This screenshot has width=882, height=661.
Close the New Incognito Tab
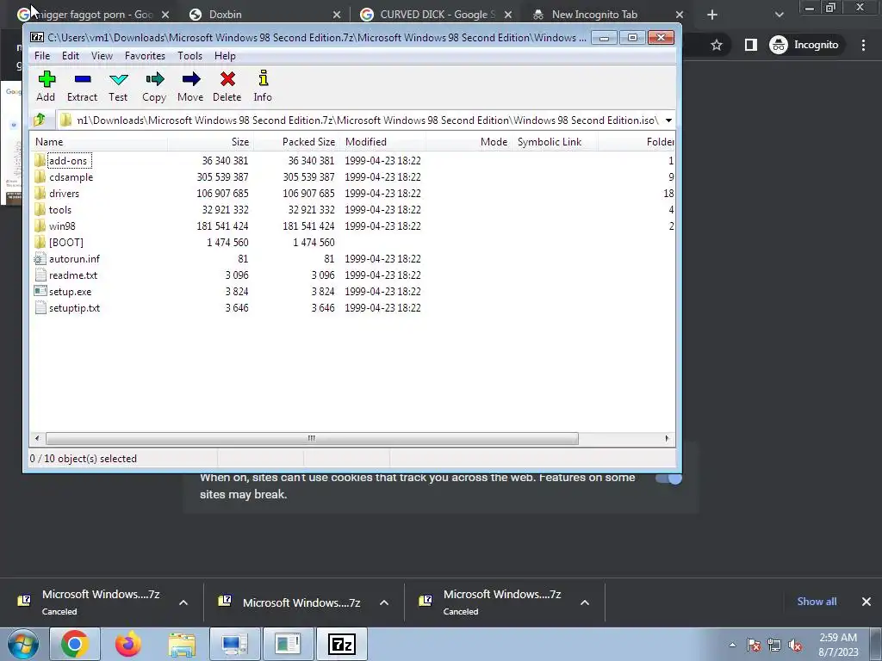680,15
